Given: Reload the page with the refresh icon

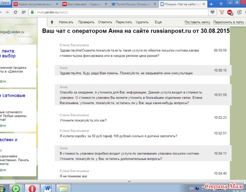Looking at the screenshot, I should coord(15,12).
